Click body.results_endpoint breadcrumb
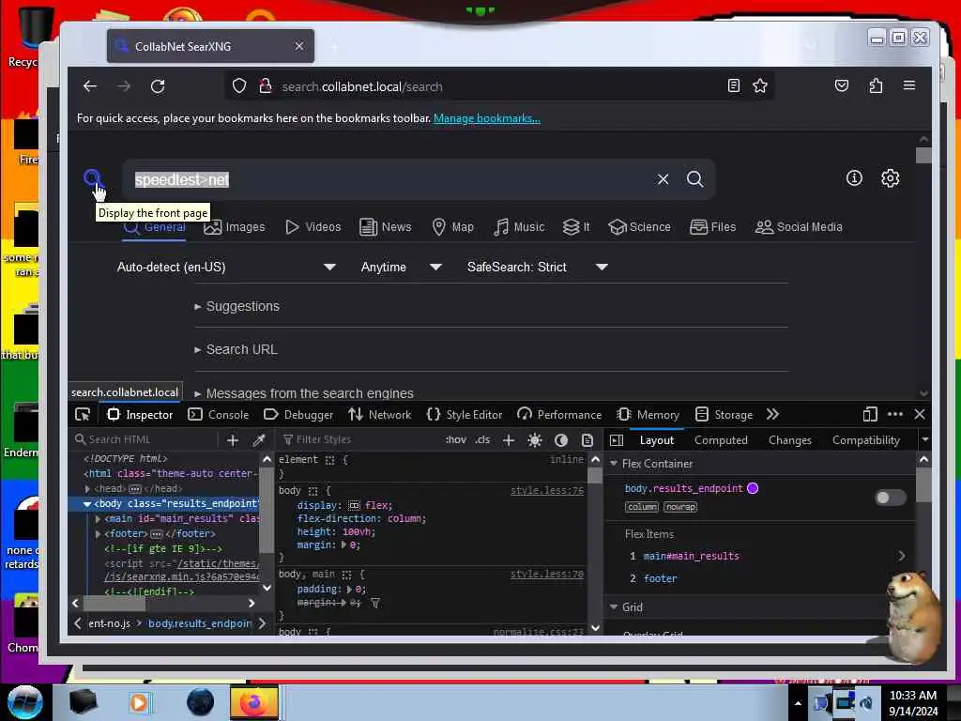The image size is (961, 721). pos(200,623)
